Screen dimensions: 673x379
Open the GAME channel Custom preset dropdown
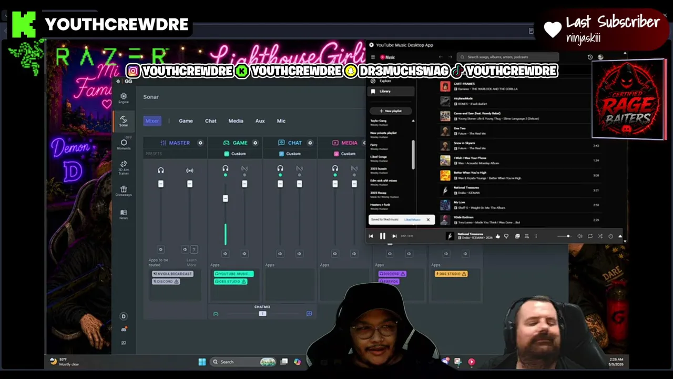pos(235,154)
